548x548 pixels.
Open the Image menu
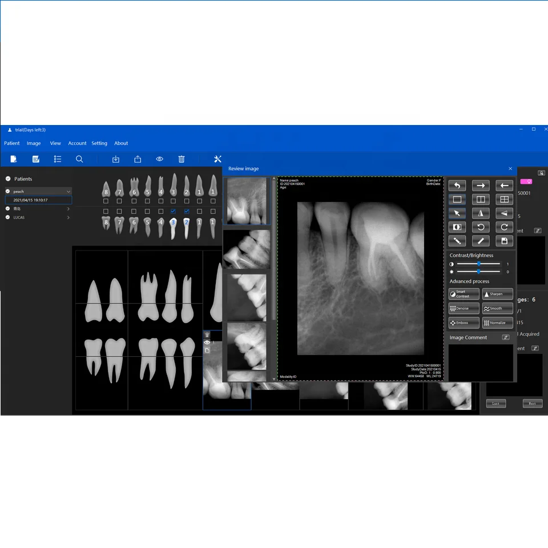coord(34,143)
